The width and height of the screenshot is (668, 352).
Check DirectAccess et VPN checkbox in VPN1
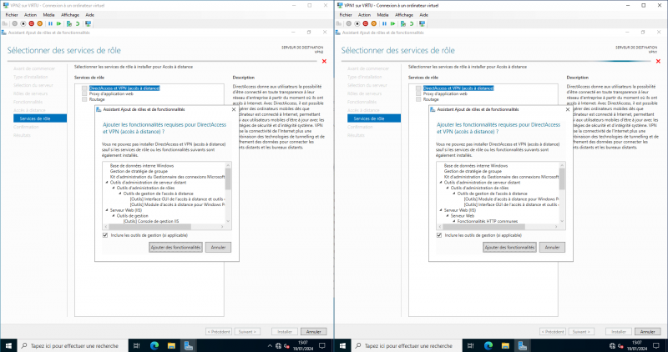coord(418,88)
